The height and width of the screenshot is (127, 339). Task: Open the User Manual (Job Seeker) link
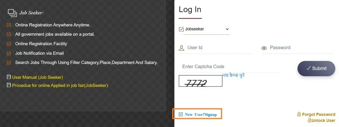click(x=38, y=77)
